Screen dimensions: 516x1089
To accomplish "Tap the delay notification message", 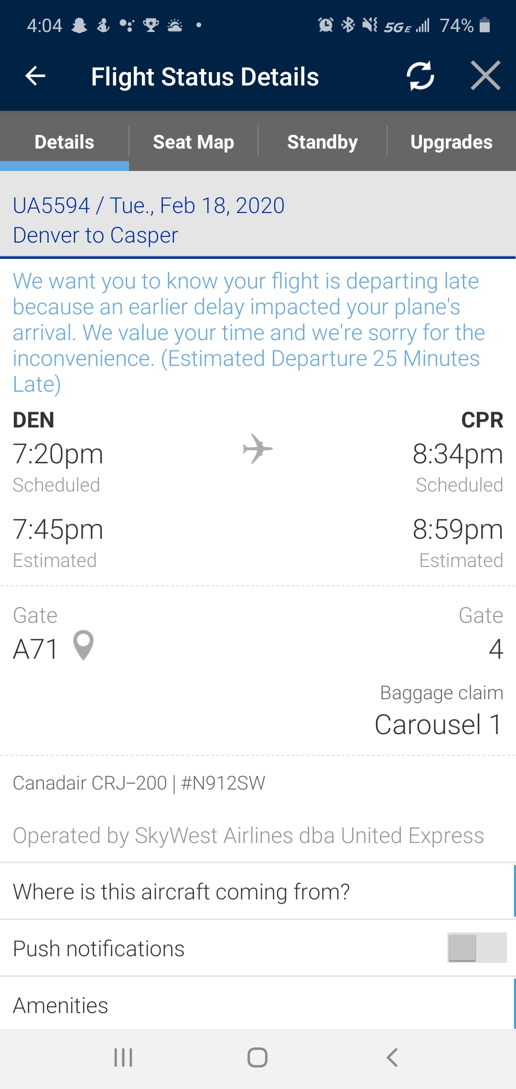I will [x=248, y=332].
